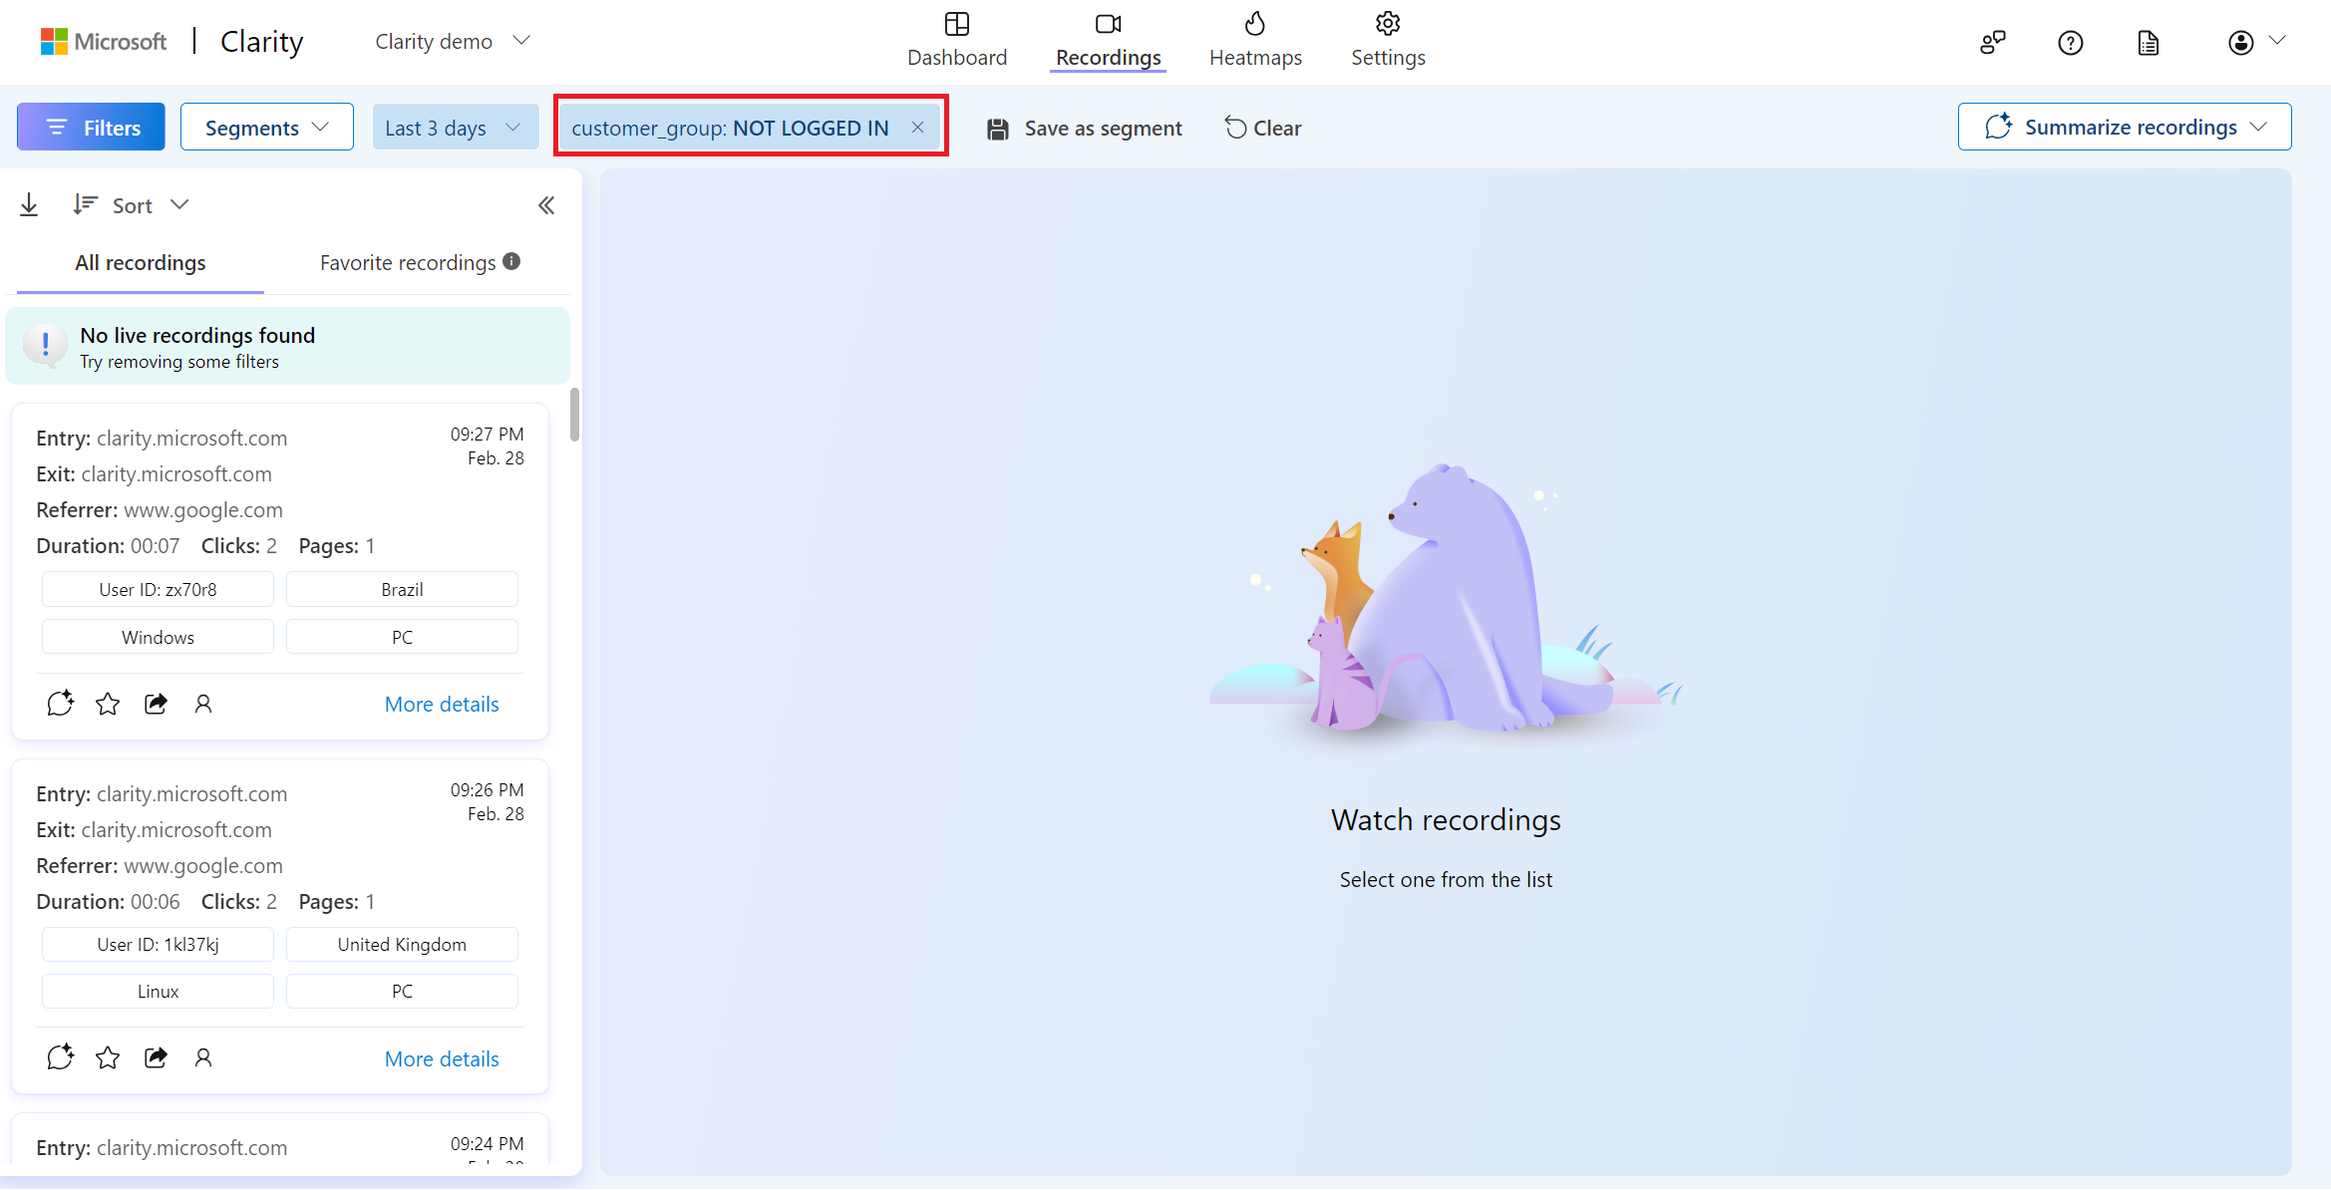Click the United Kingdom country tag
This screenshot has height=1190, width=2331.
point(402,944)
